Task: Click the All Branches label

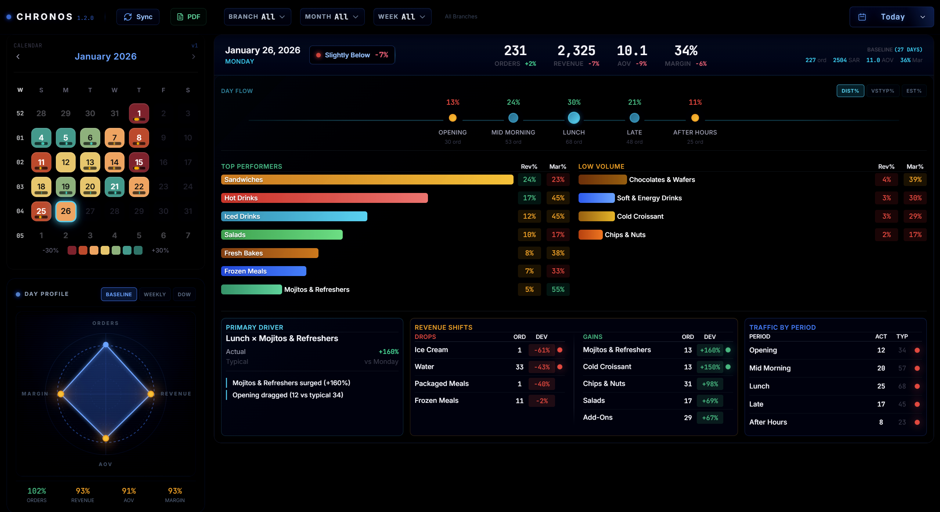Action: 460,17
